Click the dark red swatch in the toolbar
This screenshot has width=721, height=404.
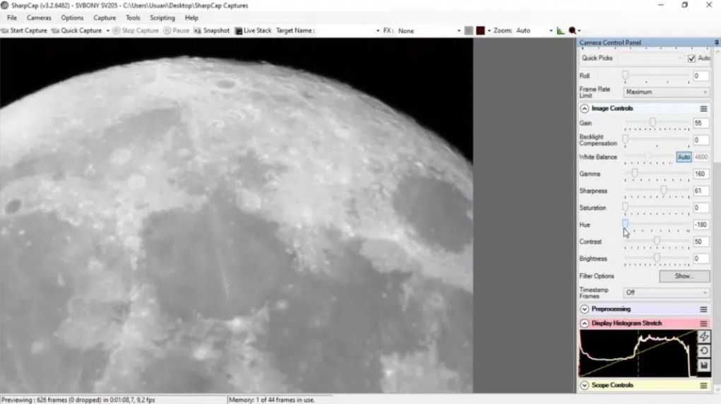480,31
